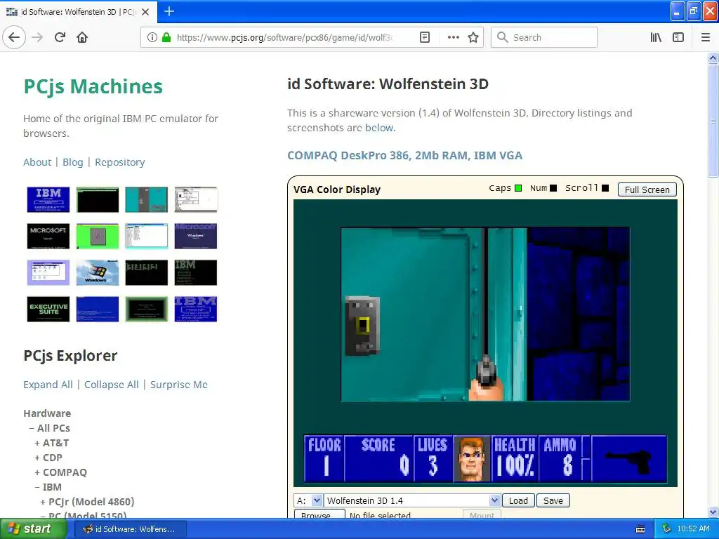Viewport: 719px width, 539px height.
Task: Open the Blog link
Action: tap(72, 162)
